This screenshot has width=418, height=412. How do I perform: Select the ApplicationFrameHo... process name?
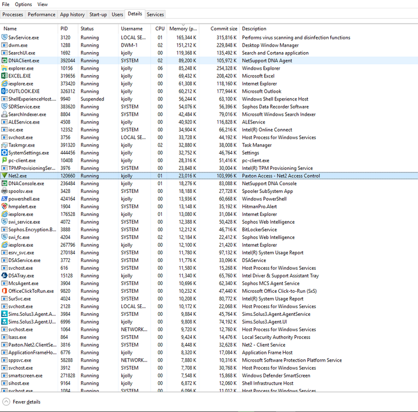point(32,353)
